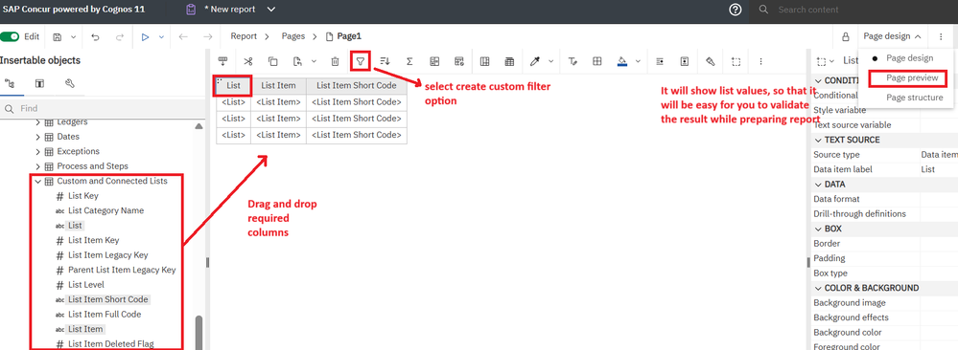Open the Toolbox wrench tab

(70, 83)
